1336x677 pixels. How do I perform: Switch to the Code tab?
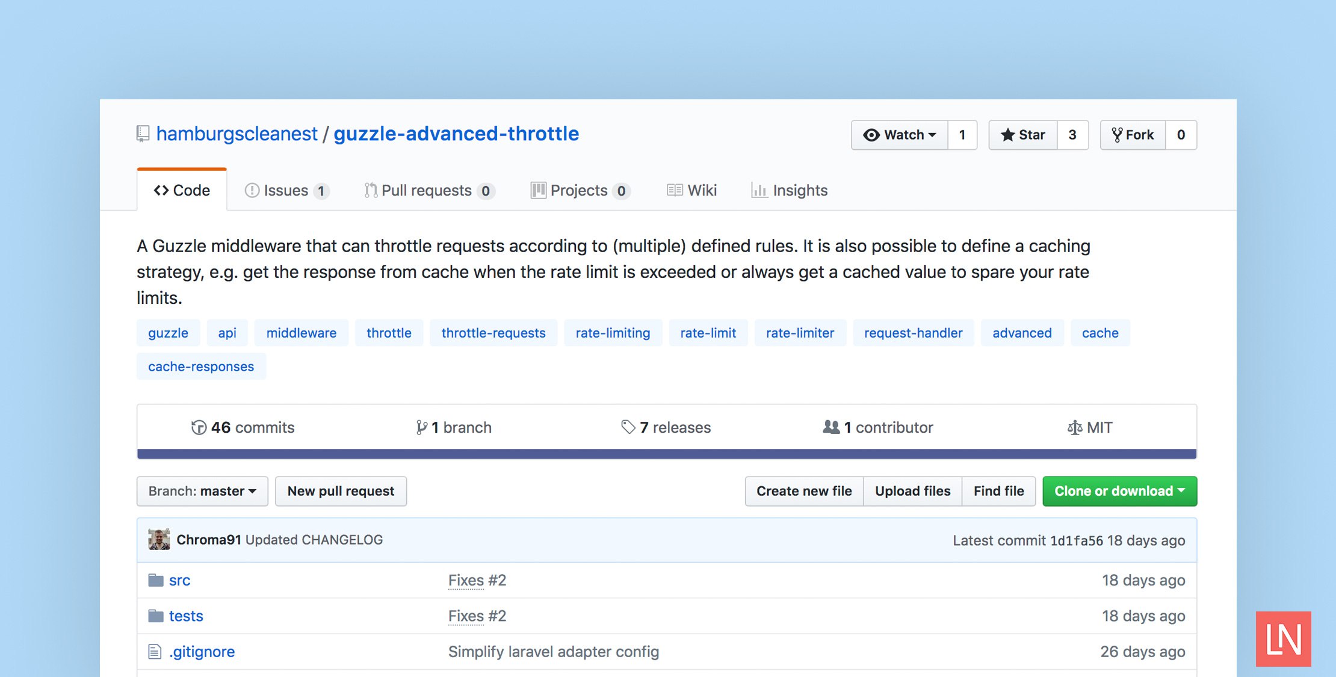(182, 190)
